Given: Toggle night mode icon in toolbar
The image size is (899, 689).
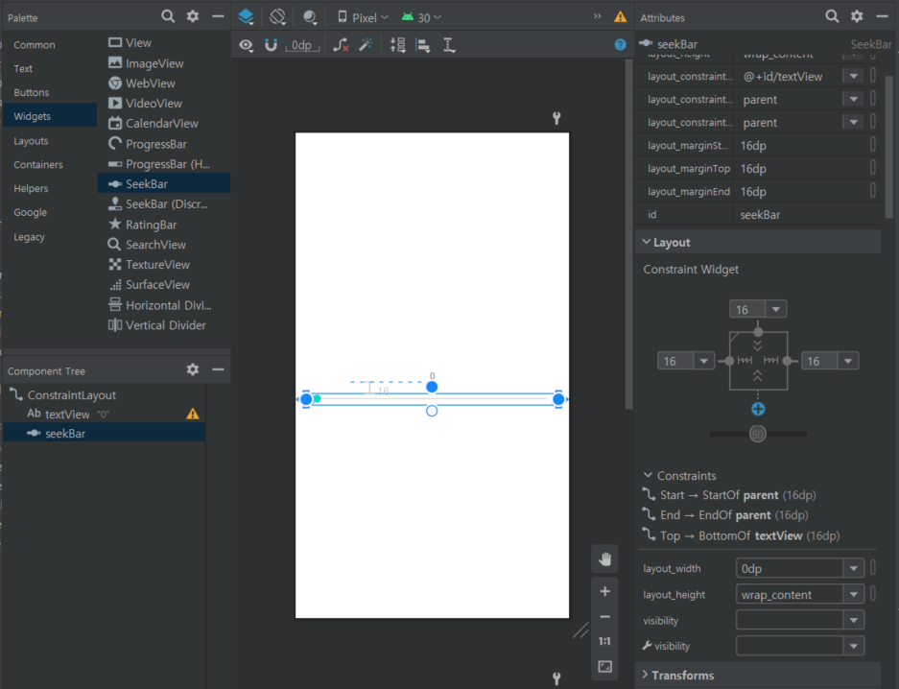Looking at the screenshot, I should pos(310,17).
